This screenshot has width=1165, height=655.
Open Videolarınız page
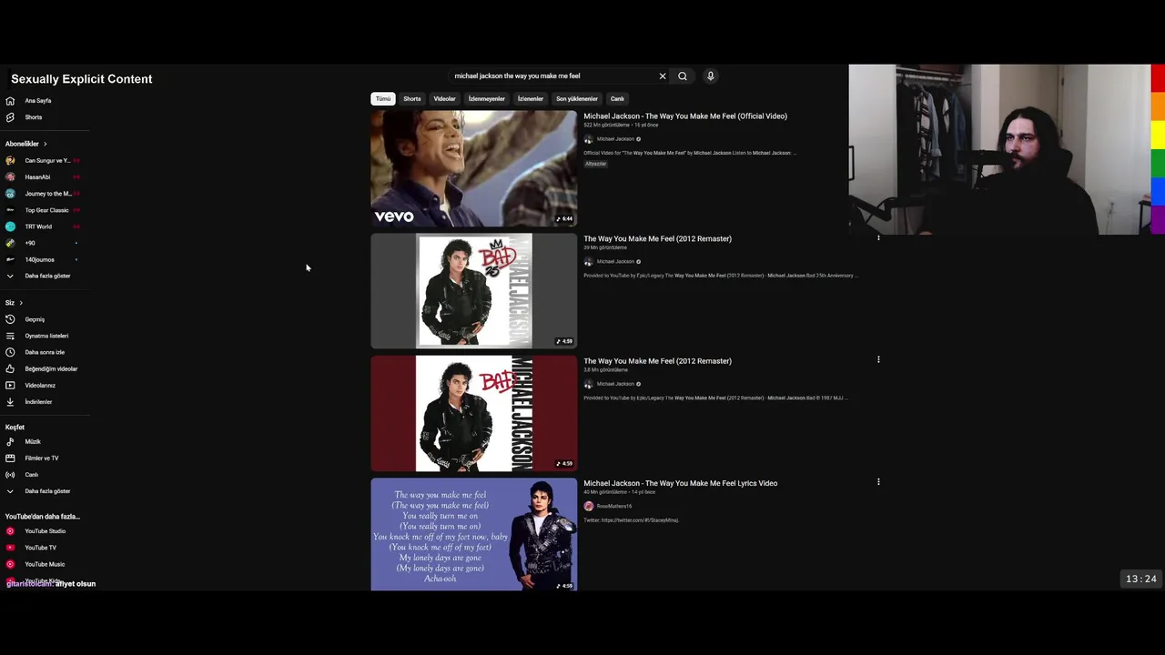click(x=40, y=385)
